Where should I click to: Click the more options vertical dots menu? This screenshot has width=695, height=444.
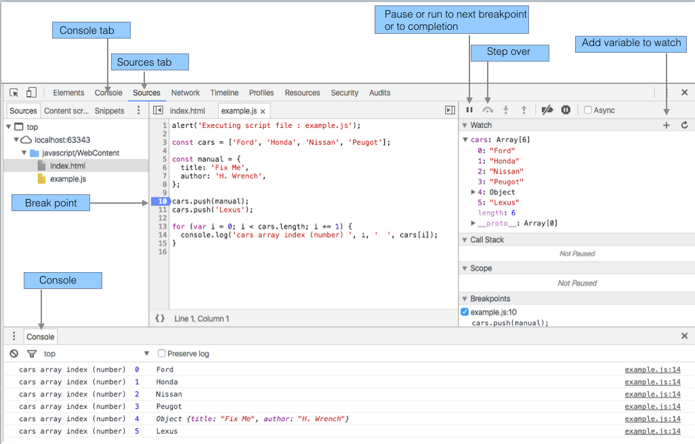[138, 110]
